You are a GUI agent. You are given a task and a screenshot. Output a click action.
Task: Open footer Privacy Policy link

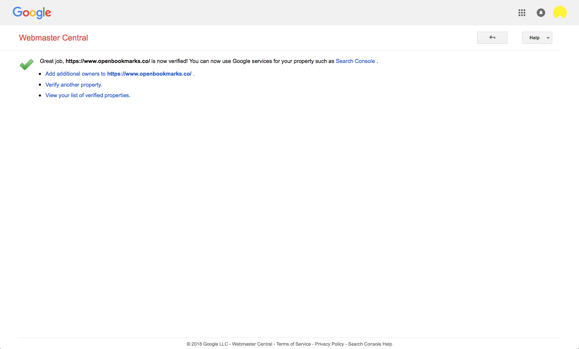coord(329,344)
